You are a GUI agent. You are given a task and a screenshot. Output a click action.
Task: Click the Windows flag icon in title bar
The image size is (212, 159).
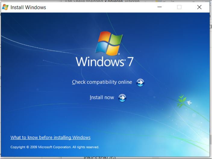[5, 7]
